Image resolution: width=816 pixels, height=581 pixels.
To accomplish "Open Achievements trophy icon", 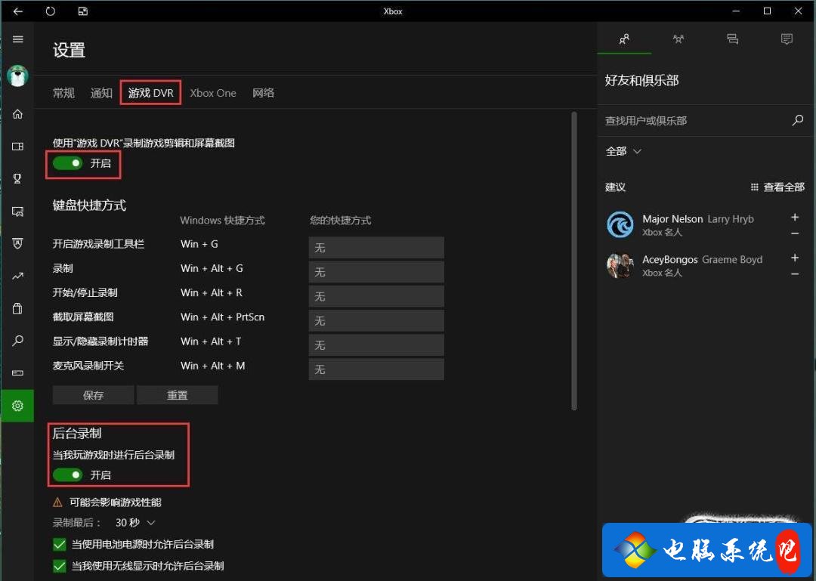I will pos(17,178).
